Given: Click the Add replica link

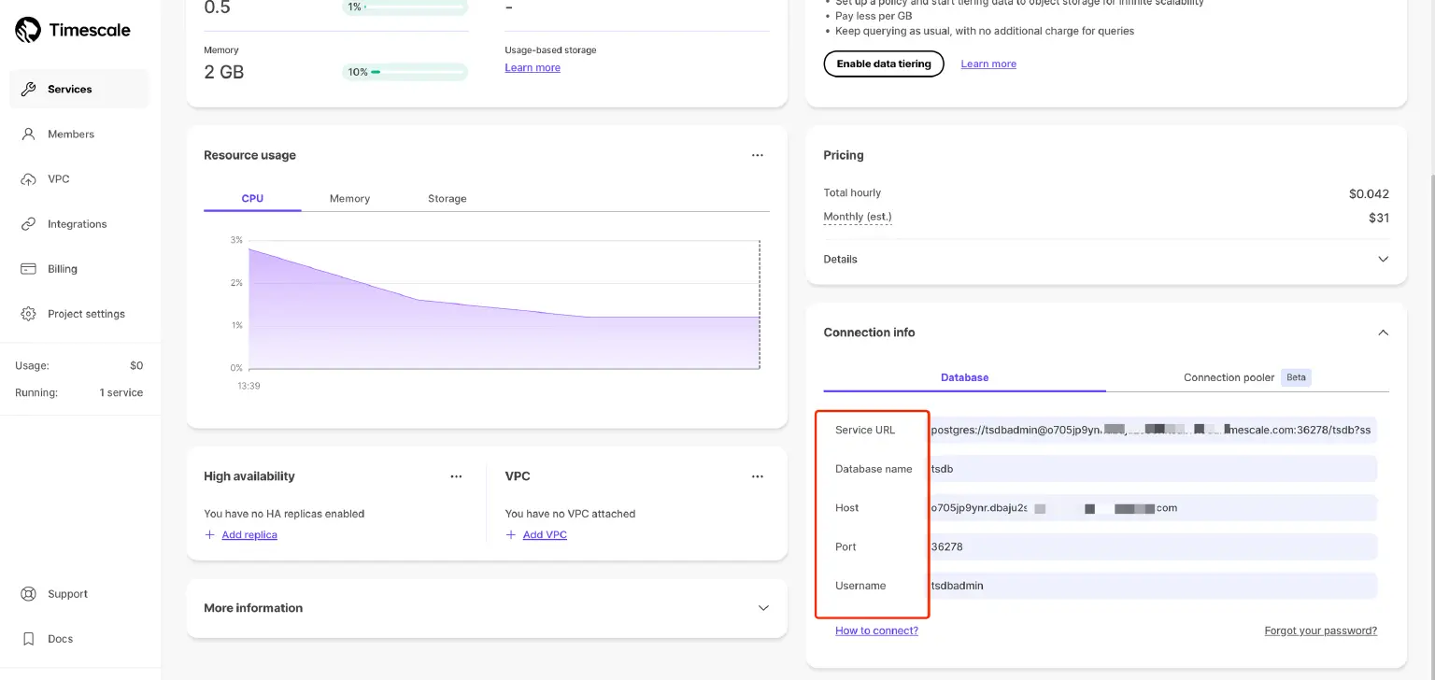Looking at the screenshot, I should [249, 535].
